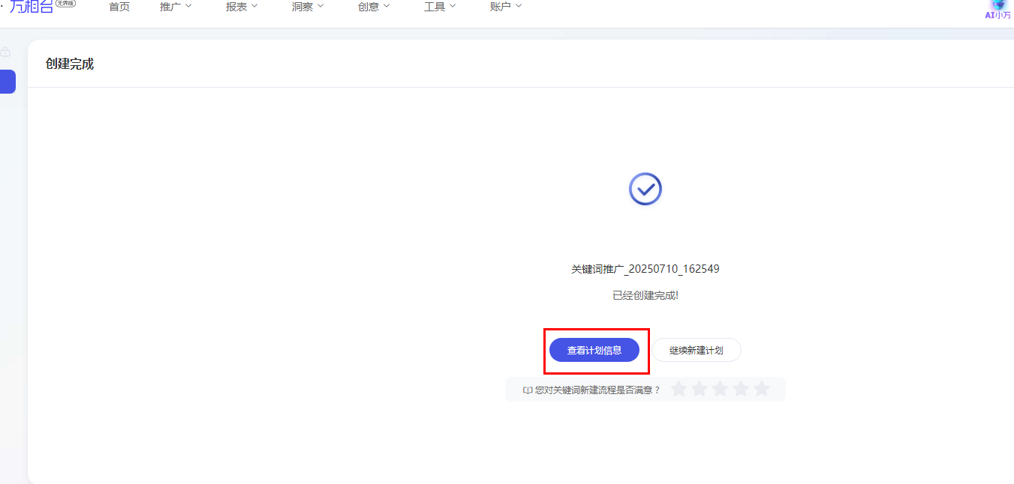Choose the fourth rating star
Screen dimensions: 1014x484
[x=741, y=389]
